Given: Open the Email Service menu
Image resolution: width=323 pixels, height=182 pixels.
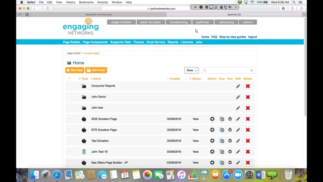Looking at the screenshot, I should pyautogui.click(x=156, y=42).
